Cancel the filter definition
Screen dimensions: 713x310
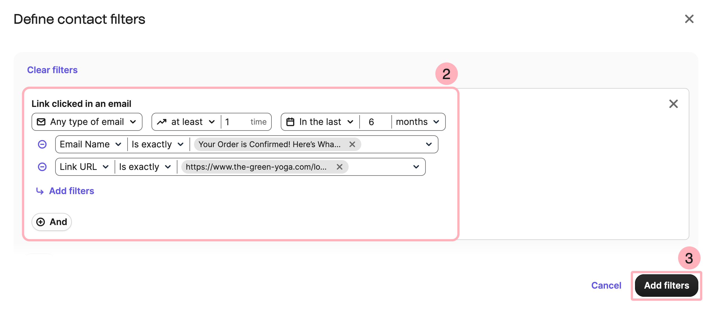[606, 285]
